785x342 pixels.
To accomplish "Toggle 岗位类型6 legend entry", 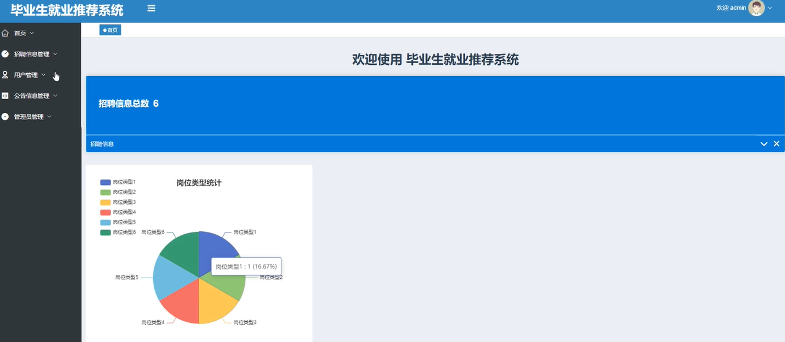I will (118, 232).
